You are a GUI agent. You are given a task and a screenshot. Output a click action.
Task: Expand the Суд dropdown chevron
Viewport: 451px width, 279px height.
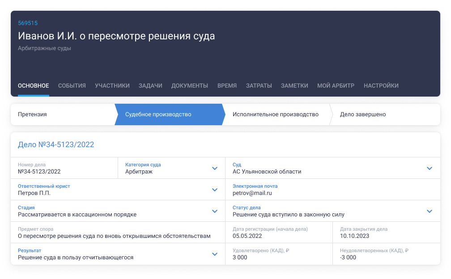(x=430, y=169)
